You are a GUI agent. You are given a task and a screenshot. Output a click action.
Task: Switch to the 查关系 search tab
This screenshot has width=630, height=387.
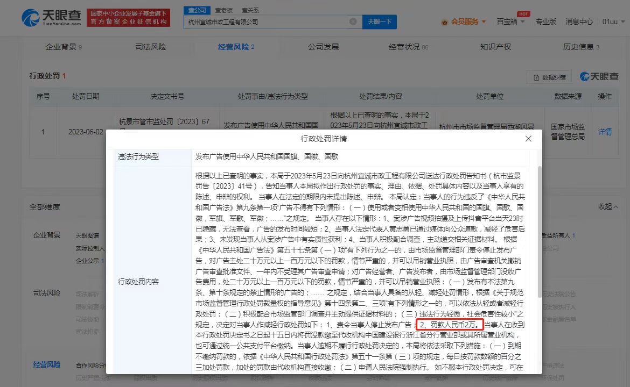tap(250, 10)
